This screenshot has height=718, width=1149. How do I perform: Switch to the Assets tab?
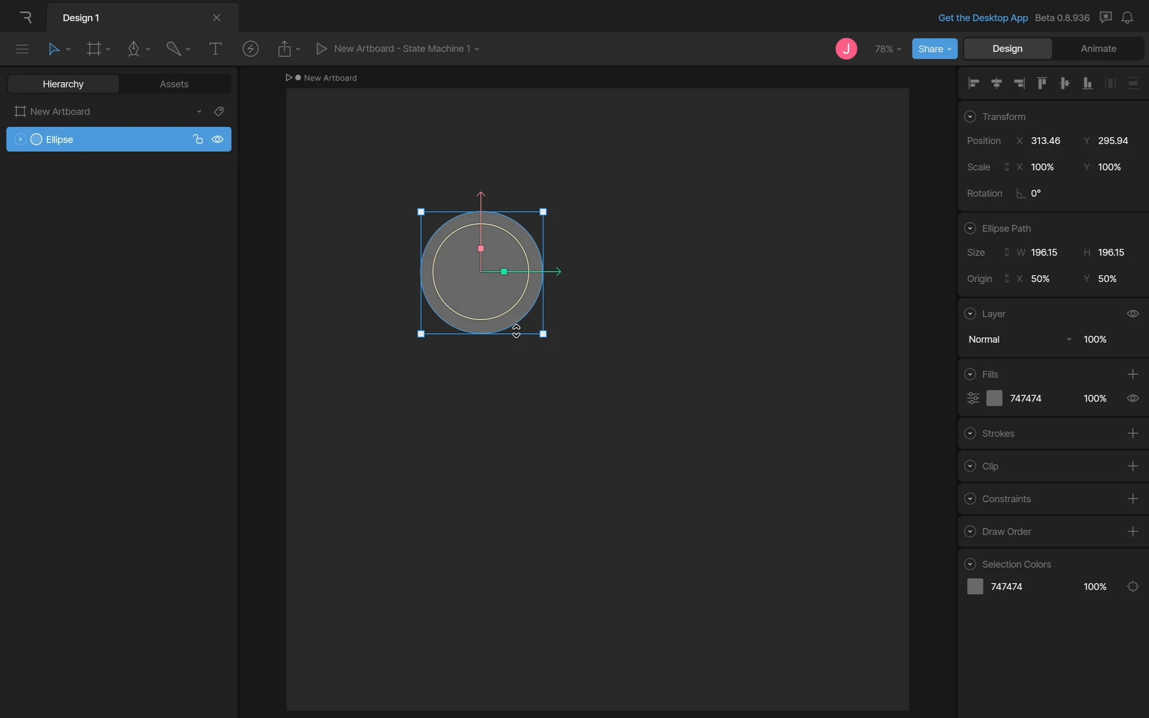(x=174, y=84)
